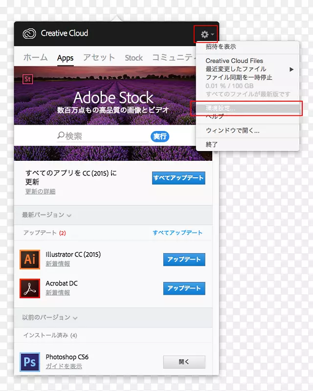Click the インストール済み (4) header
Screen dimensions: 313x391
coord(50,335)
